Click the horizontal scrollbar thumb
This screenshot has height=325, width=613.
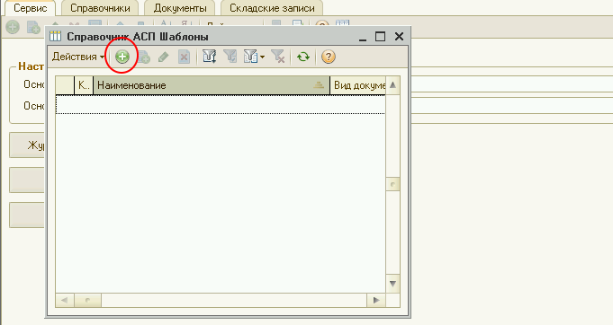click(x=87, y=300)
